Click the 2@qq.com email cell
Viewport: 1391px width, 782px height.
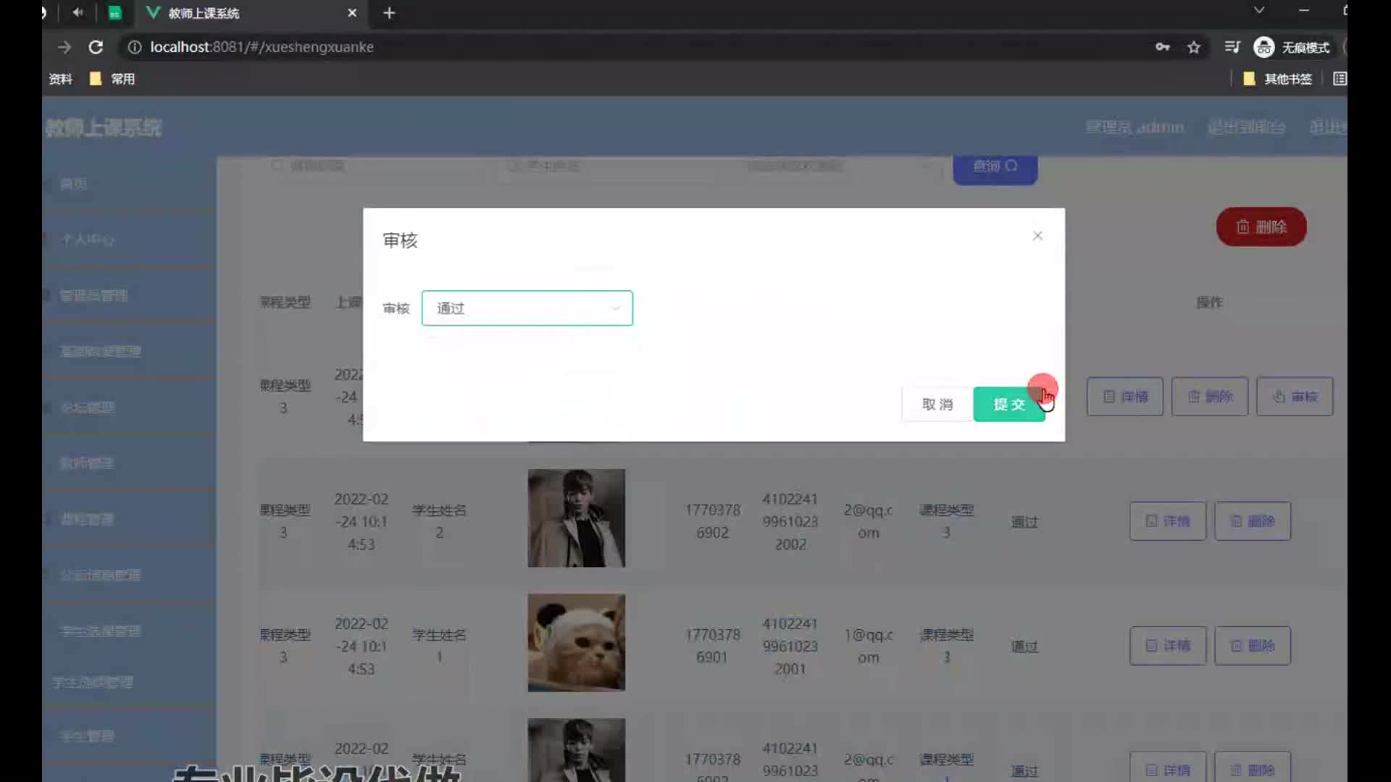(868, 521)
